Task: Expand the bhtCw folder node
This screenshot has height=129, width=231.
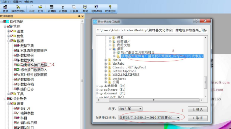Action: coord(106,60)
